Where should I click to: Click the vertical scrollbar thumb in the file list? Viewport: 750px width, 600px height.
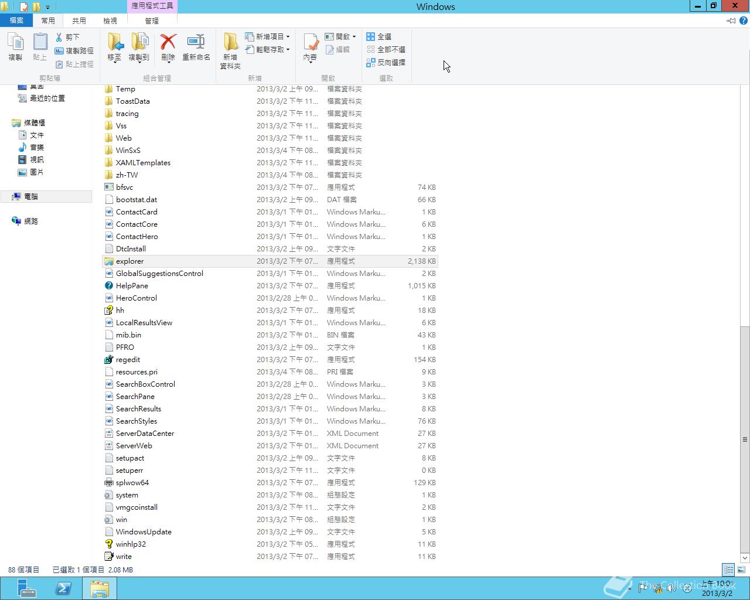click(745, 439)
